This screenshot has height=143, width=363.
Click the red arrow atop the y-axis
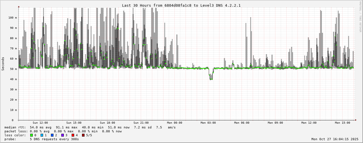(x=19, y=6)
